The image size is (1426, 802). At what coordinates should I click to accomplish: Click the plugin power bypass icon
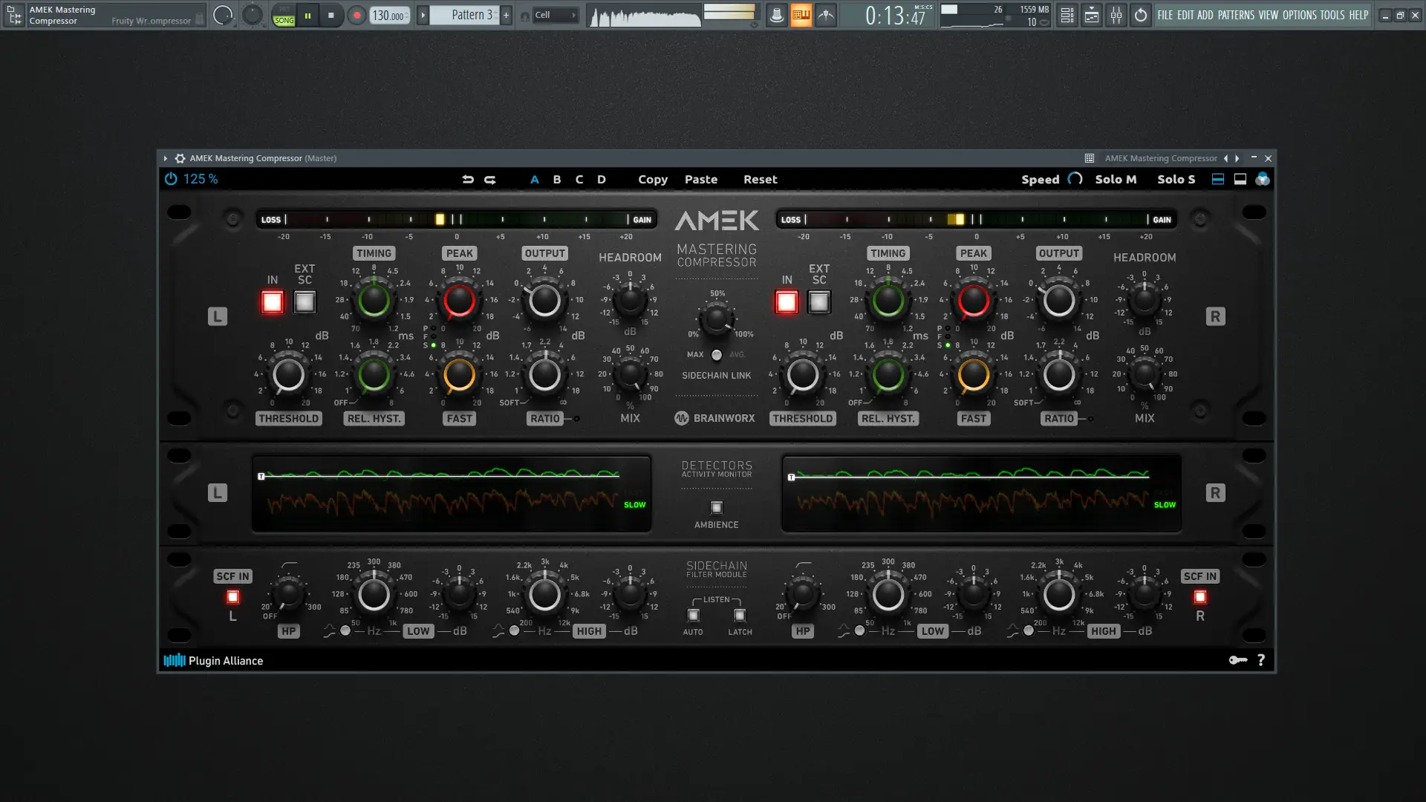[171, 179]
